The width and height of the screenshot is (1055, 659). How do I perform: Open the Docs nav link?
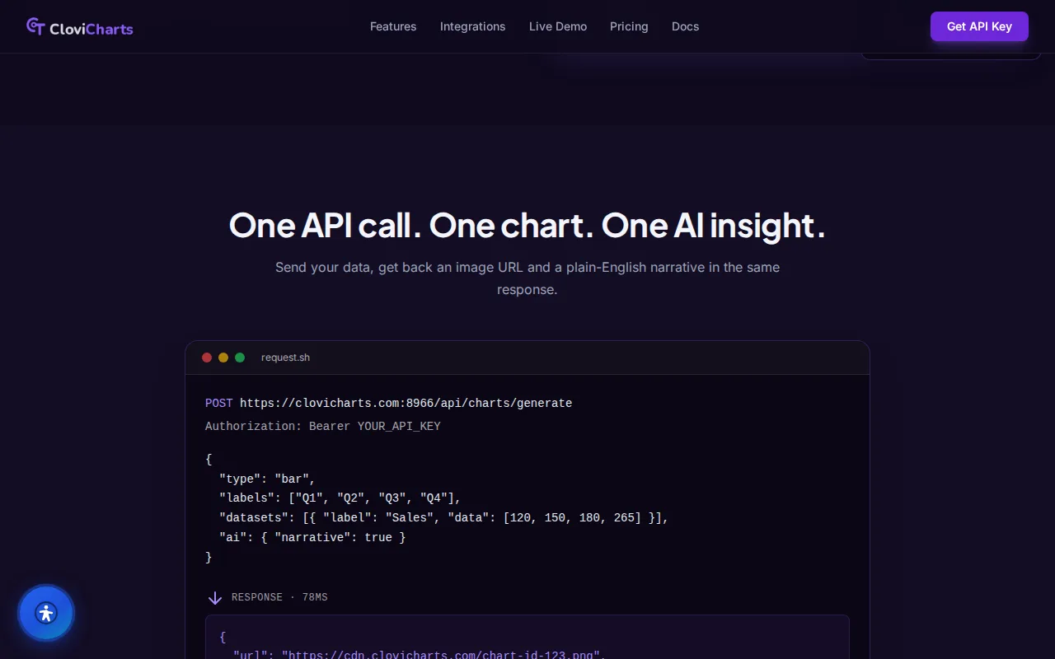click(x=685, y=26)
